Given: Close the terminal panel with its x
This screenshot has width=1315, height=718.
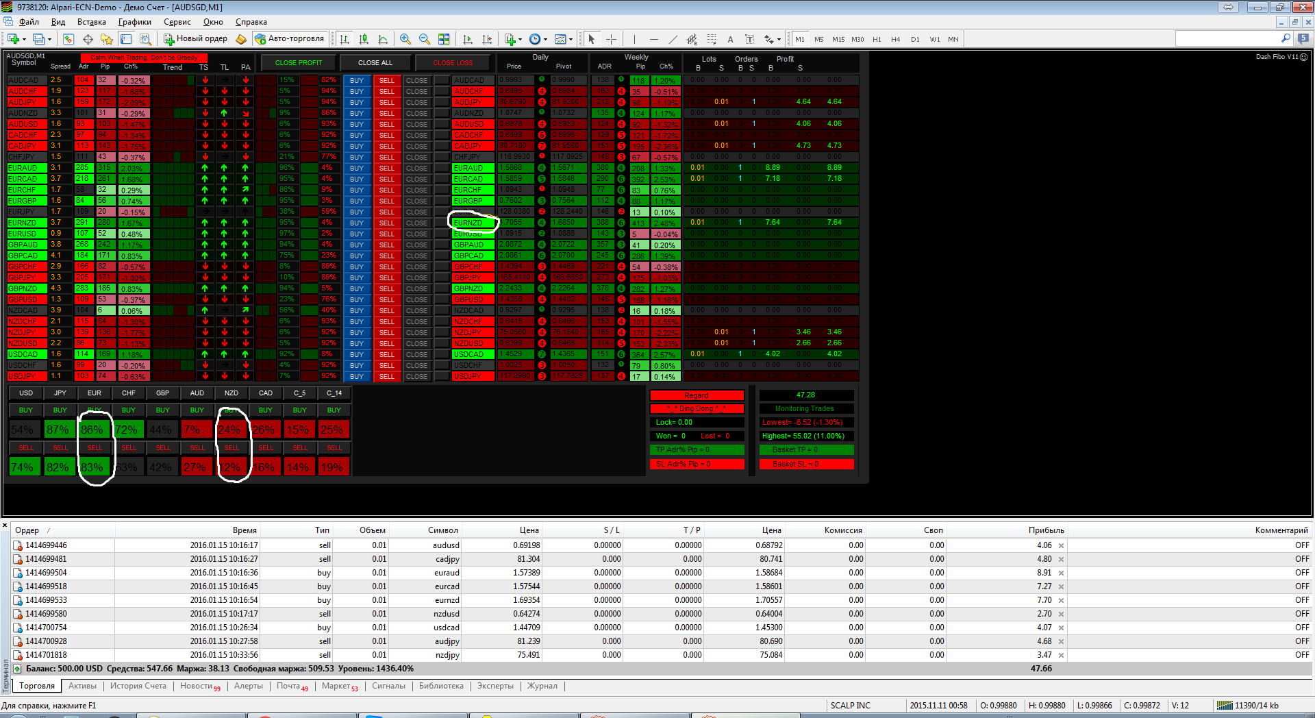Looking at the screenshot, I should click(x=5, y=525).
